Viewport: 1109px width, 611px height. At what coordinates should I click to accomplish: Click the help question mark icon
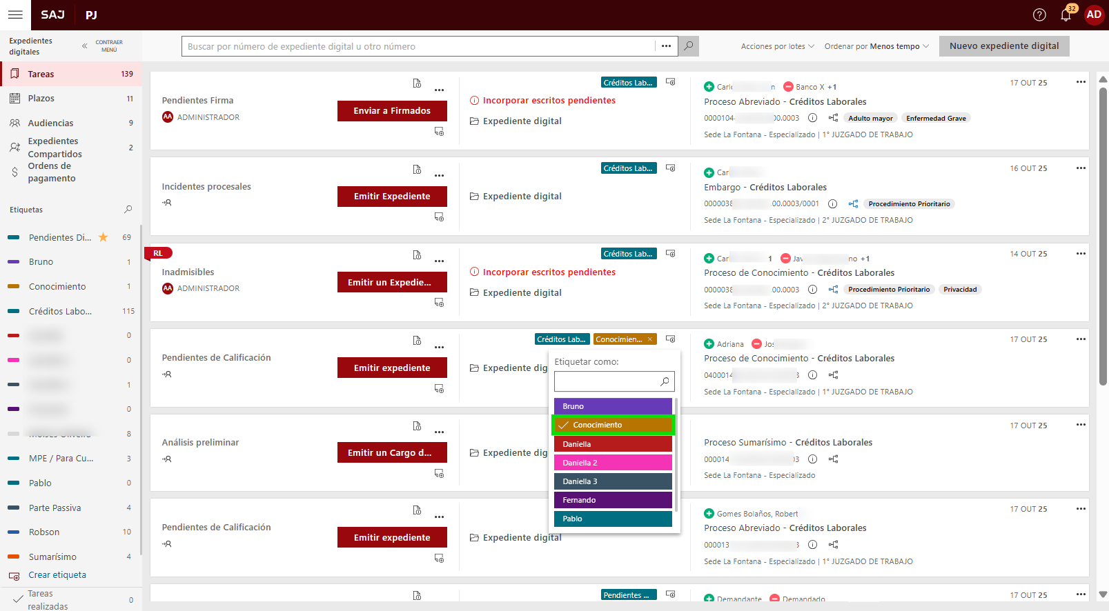point(1039,15)
